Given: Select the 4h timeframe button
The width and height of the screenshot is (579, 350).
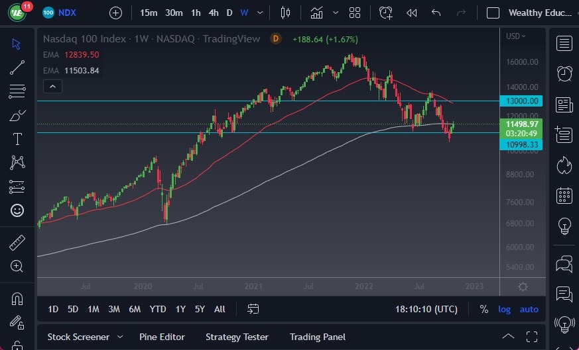Looking at the screenshot, I should [213, 13].
